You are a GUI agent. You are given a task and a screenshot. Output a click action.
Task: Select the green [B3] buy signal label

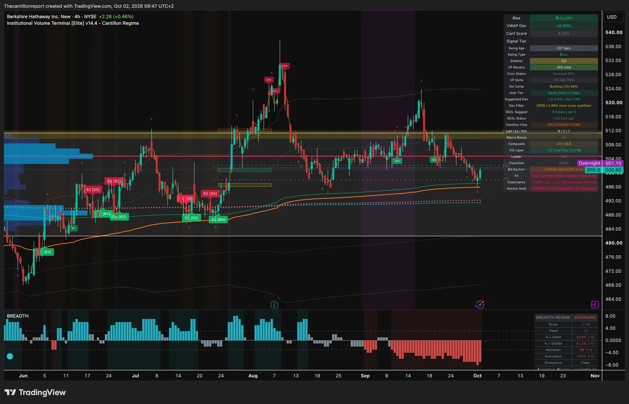point(120,216)
